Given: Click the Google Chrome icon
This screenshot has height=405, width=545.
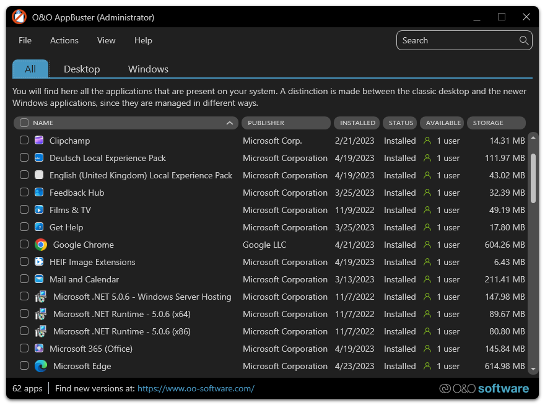Looking at the screenshot, I should 41,245.
